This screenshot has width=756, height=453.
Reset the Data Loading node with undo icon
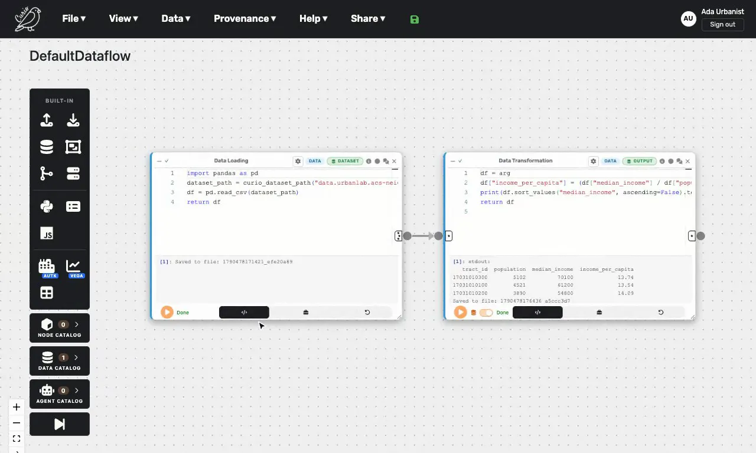[x=367, y=312]
